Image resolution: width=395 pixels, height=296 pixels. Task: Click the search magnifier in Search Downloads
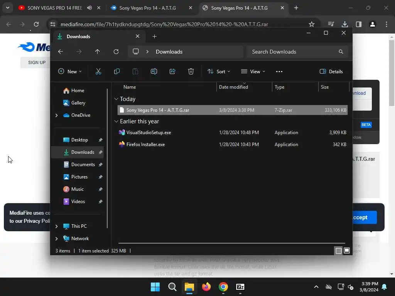click(x=341, y=52)
